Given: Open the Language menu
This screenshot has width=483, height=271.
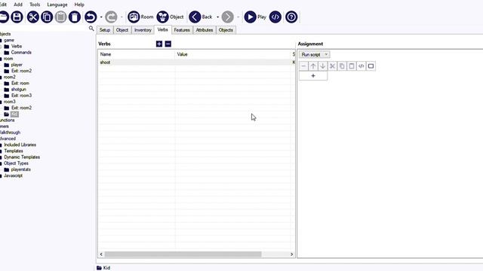Looking at the screenshot, I should [57, 5].
